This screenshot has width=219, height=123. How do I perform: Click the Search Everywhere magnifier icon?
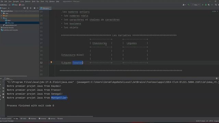216,5
